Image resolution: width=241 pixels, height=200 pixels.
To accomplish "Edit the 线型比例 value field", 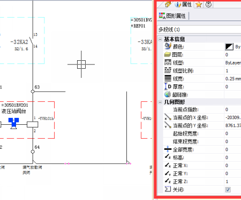I will [233, 71].
